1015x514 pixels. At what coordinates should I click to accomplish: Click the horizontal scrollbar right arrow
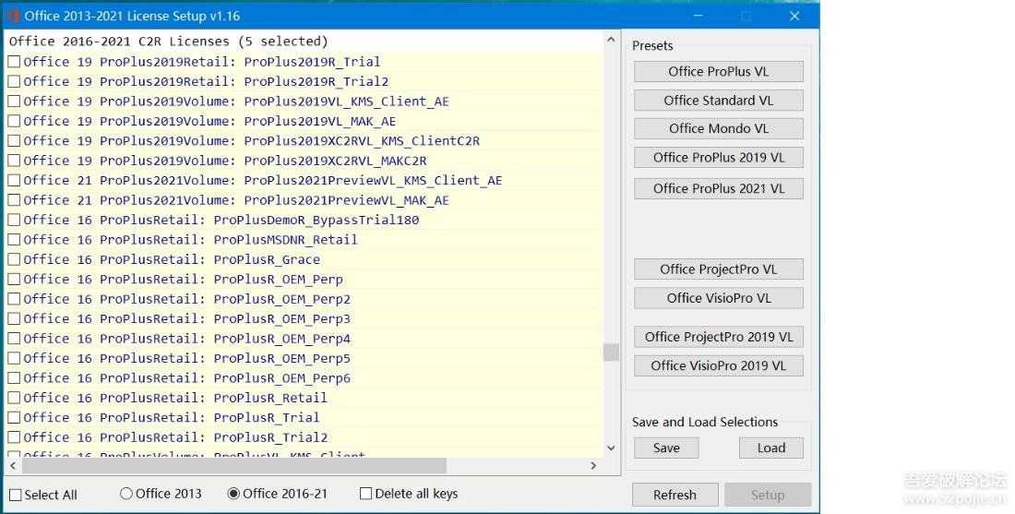[592, 466]
